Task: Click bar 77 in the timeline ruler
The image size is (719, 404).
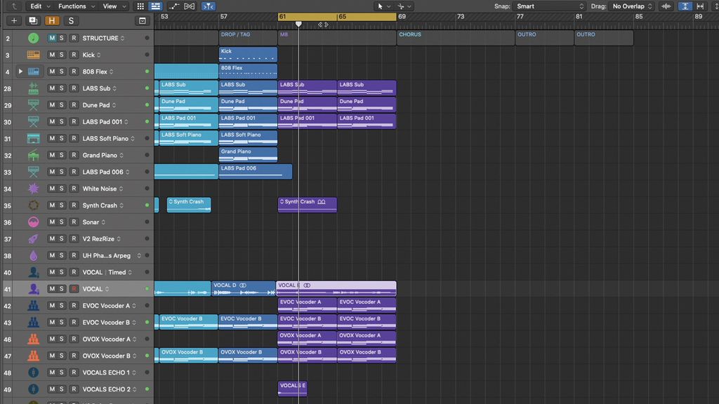Action: coord(517,16)
